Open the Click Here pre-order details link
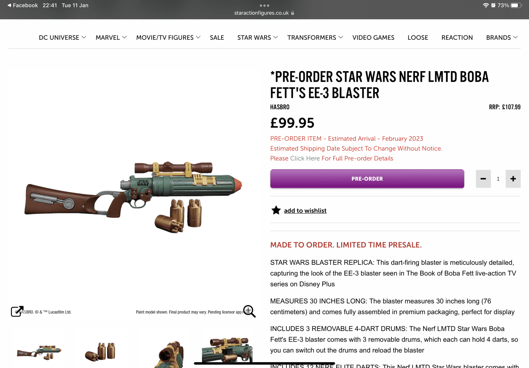This screenshot has width=529, height=368. tap(305, 158)
